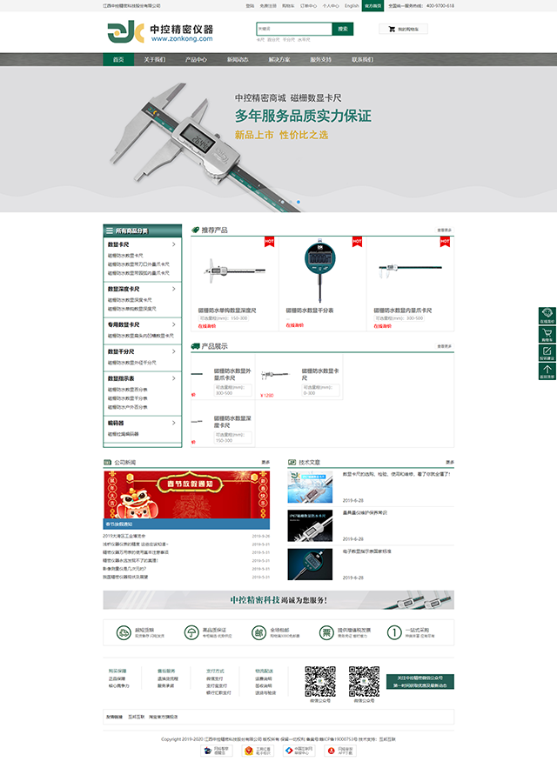Click the free-shipping 邮 circle icon

(x=258, y=633)
